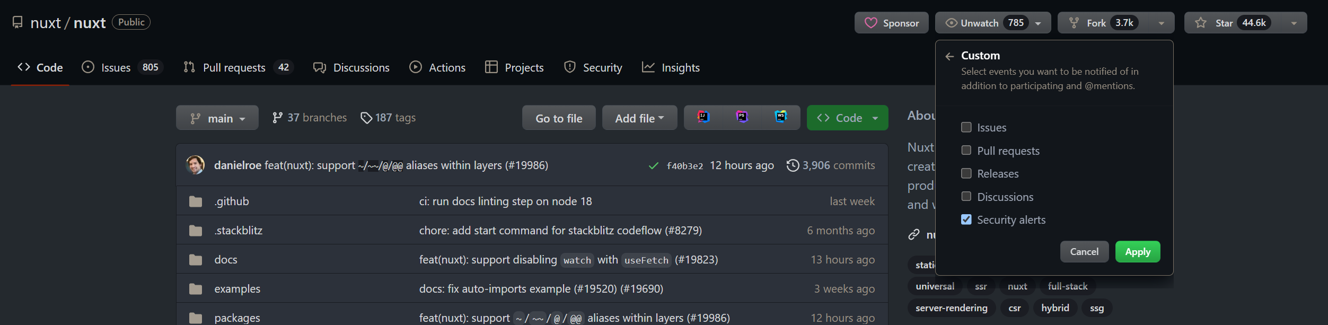
Task: Uncheck the Security alerts checkbox
Action: click(966, 219)
